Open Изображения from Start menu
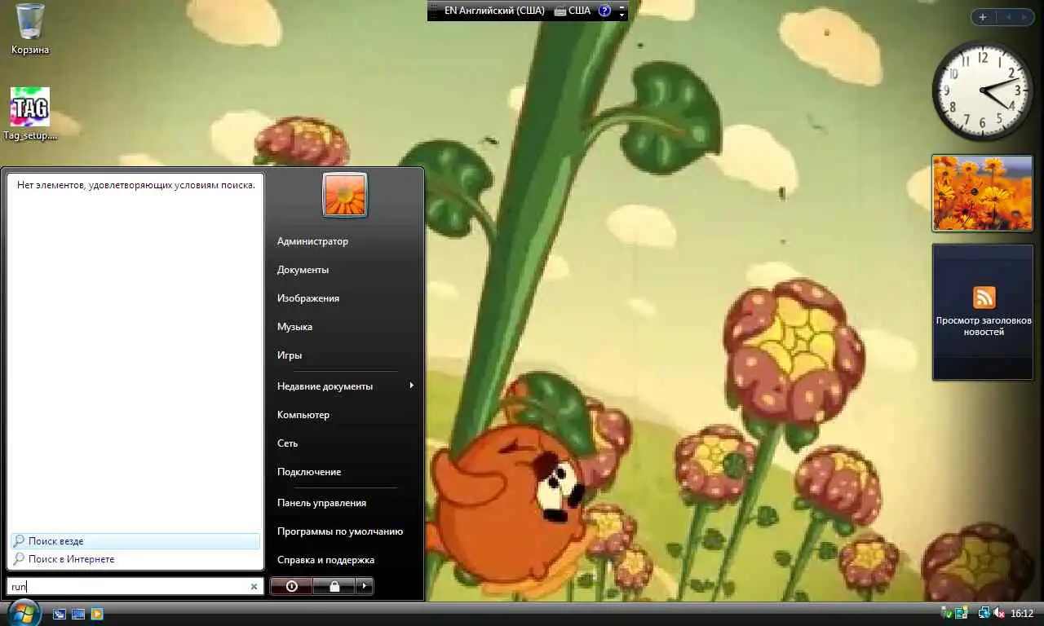 click(x=308, y=298)
